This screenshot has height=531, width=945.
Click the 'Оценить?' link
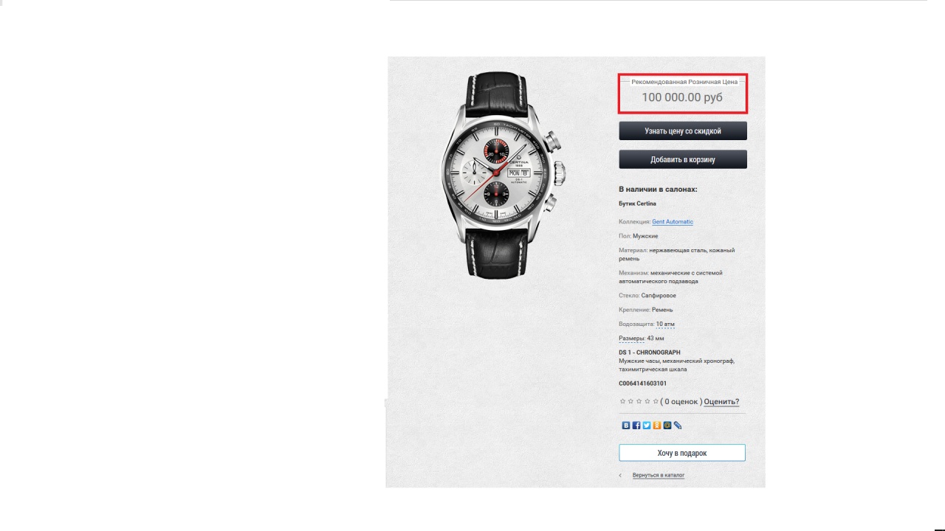(x=721, y=402)
